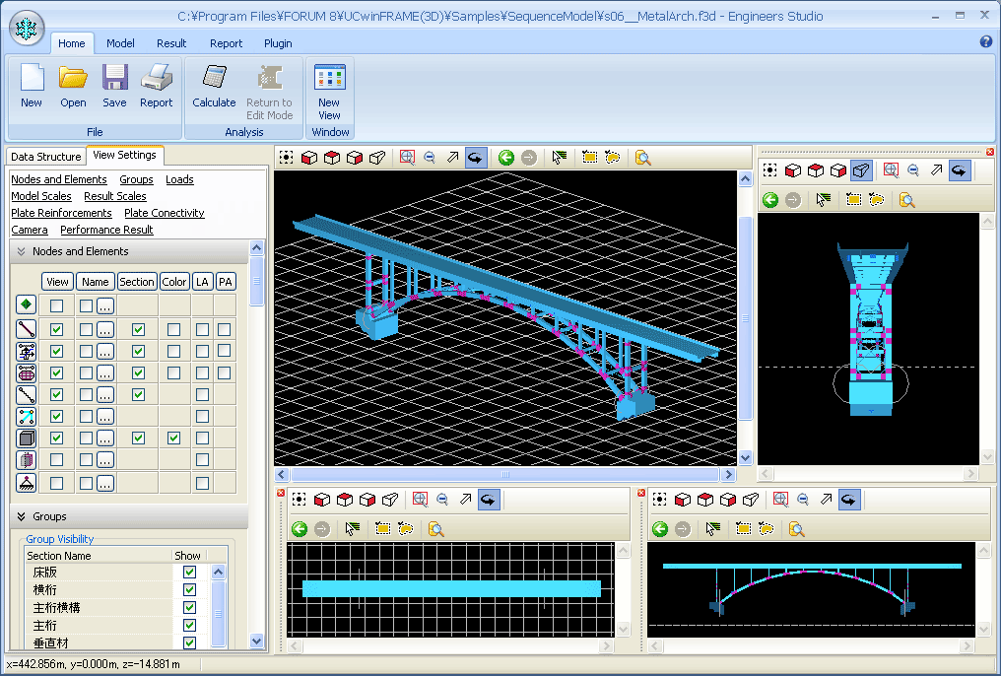Toggle Show checkbox for 床版 group
Screen dimensions: 1001x676
(x=189, y=572)
